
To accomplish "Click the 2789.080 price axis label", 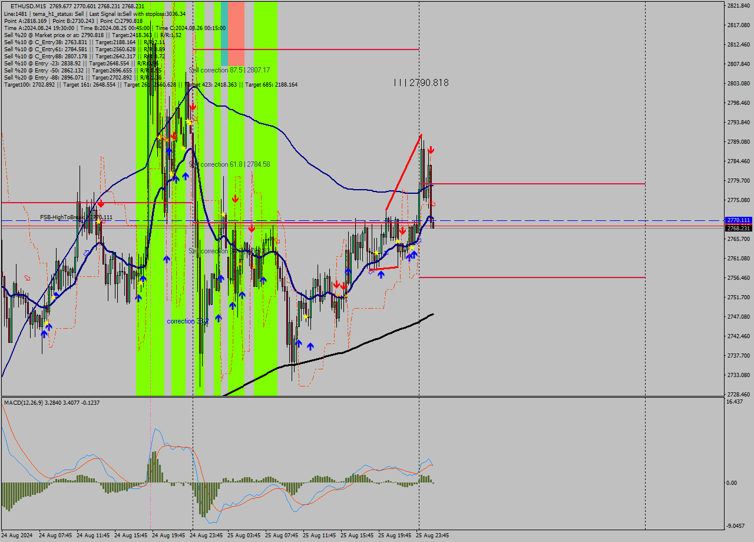I will [738, 142].
